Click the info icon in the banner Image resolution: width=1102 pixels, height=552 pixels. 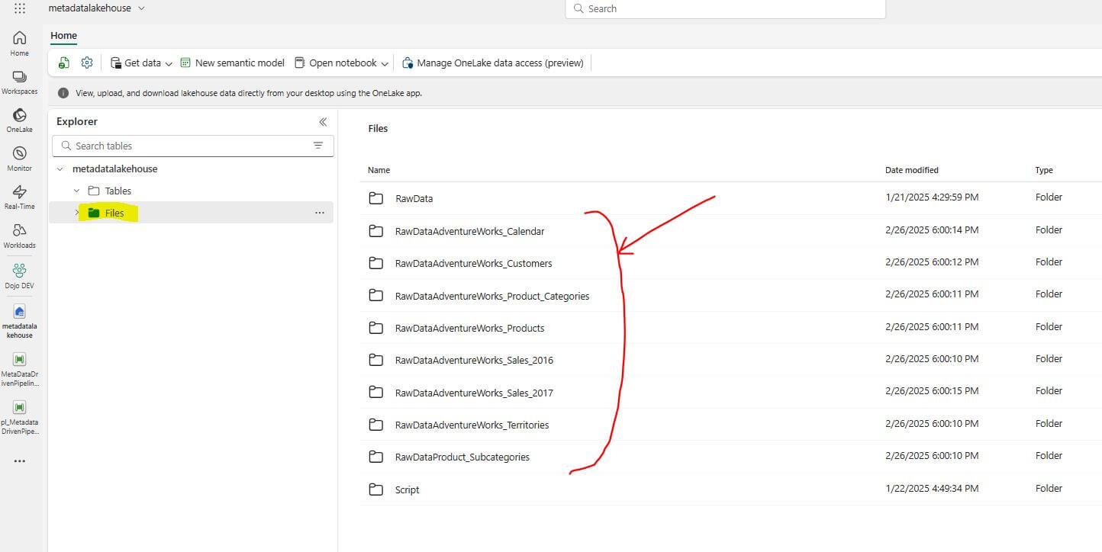pos(63,93)
